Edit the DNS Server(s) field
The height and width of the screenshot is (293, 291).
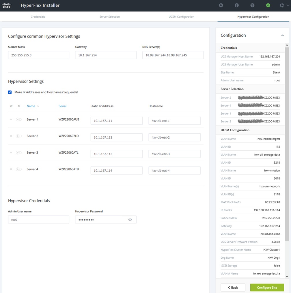[173, 55]
